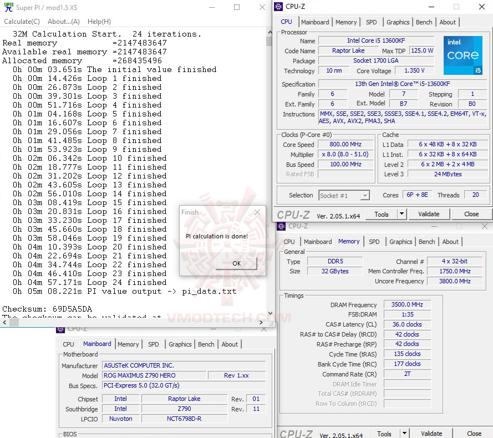Screen dimensions: 493x438
Task: Switch to the Graphics tab in top CPU-Z
Action: [398, 22]
